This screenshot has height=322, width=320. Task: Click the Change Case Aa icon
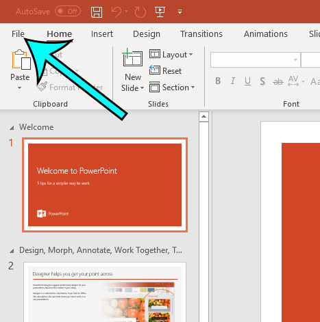click(315, 81)
